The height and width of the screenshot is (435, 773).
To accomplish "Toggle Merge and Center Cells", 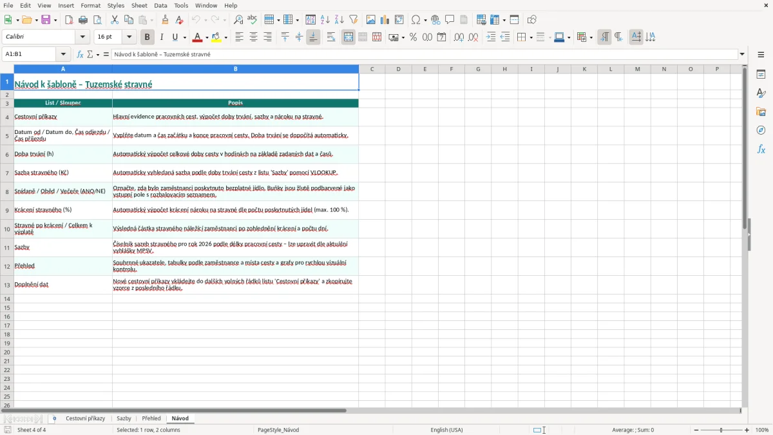I will coord(348,37).
